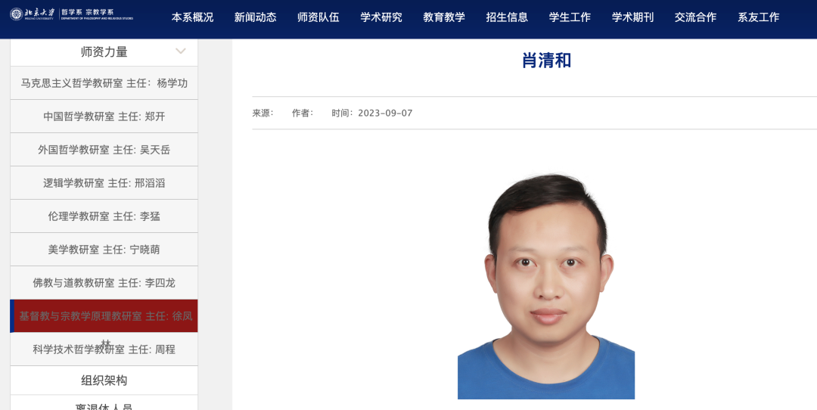Click the Peking University logo
817x410 pixels.
(x=71, y=14)
